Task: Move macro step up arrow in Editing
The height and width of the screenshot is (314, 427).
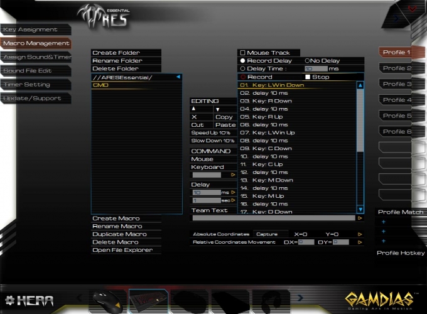Action: (x=193, y=109)
